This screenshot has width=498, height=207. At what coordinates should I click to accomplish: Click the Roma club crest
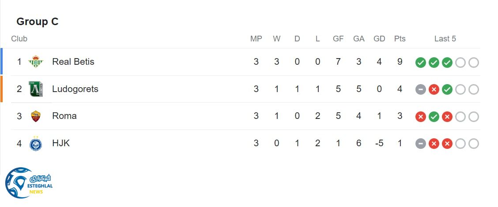coord(36,116)
